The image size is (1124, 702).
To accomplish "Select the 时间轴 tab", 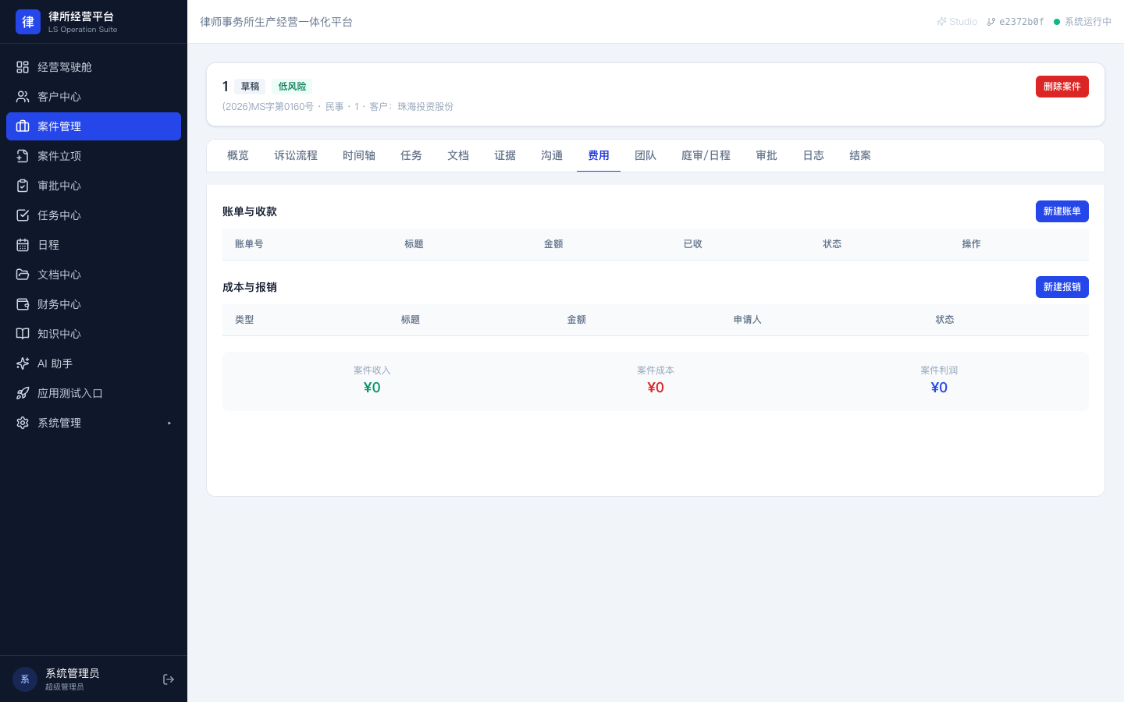I will 359,155.
